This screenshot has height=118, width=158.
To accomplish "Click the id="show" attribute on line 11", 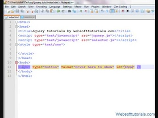I will (x=125, y=67).
